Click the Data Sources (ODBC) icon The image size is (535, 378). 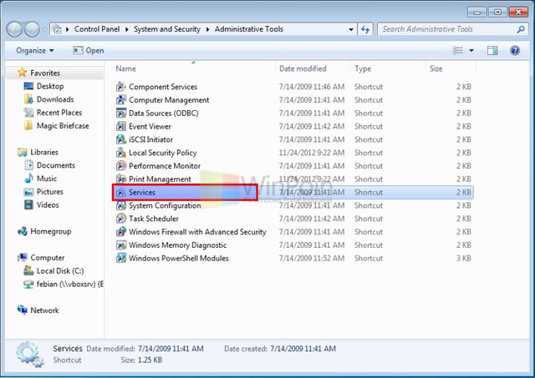[120, 113]
